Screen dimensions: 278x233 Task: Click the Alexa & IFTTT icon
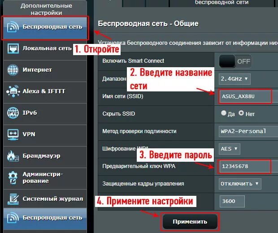coord(13,91)
